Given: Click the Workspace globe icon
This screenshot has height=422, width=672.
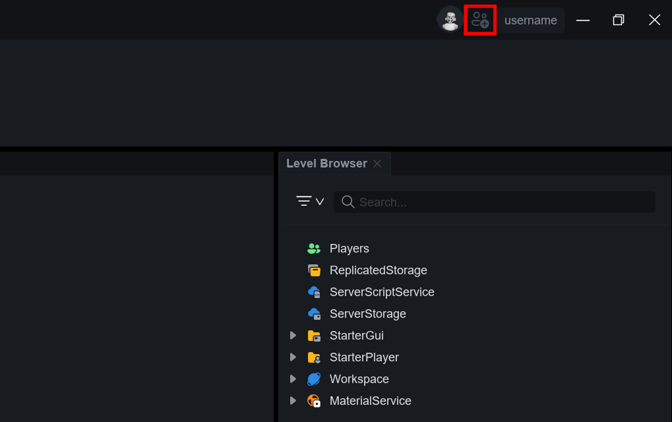Looking at the screenshot, I should [x=314, y=379].
